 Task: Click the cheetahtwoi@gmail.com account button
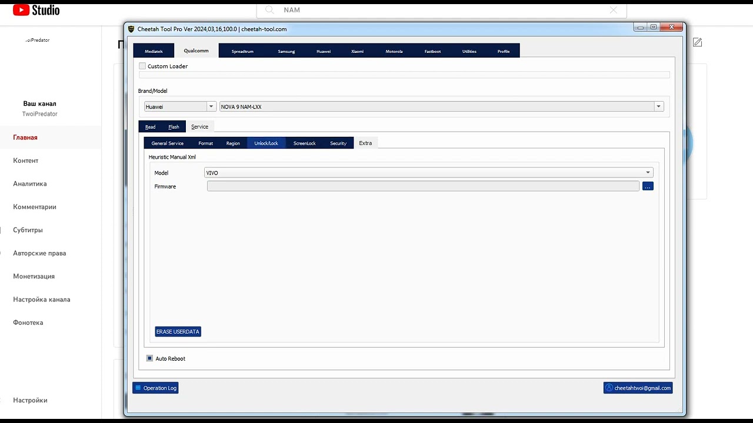click(638, 388)
